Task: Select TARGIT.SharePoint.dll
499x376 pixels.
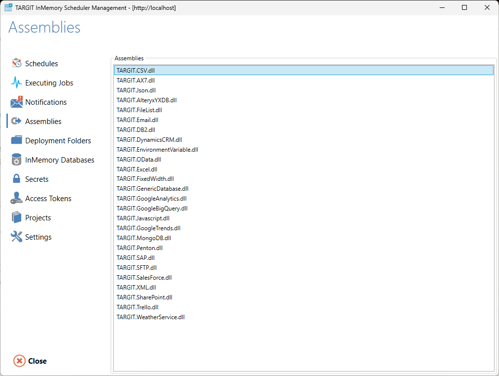Action: tap(304, 297)
